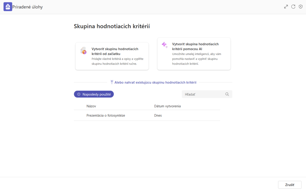The width and height of the screenshot is (306, 190).
Task: Click the Priradené úlohy title text
Action: (27, 7)
